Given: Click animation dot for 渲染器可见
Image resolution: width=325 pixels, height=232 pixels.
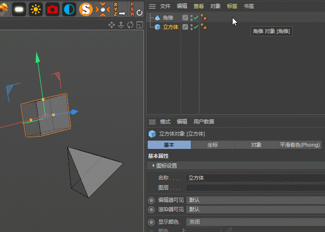Looking at the screenshot, I should coord(151,210).
